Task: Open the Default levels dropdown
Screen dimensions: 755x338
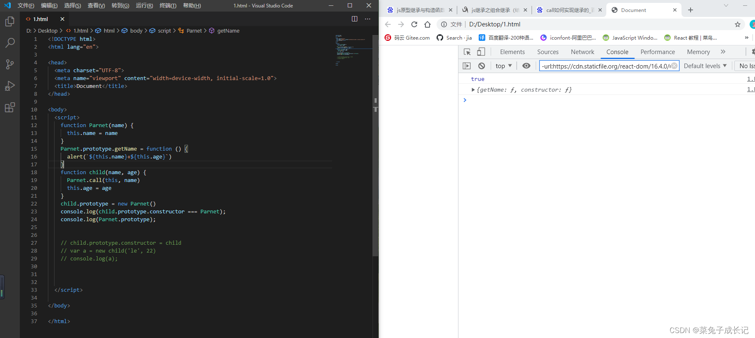Action: pyautogui.click(x=705, y=66)
